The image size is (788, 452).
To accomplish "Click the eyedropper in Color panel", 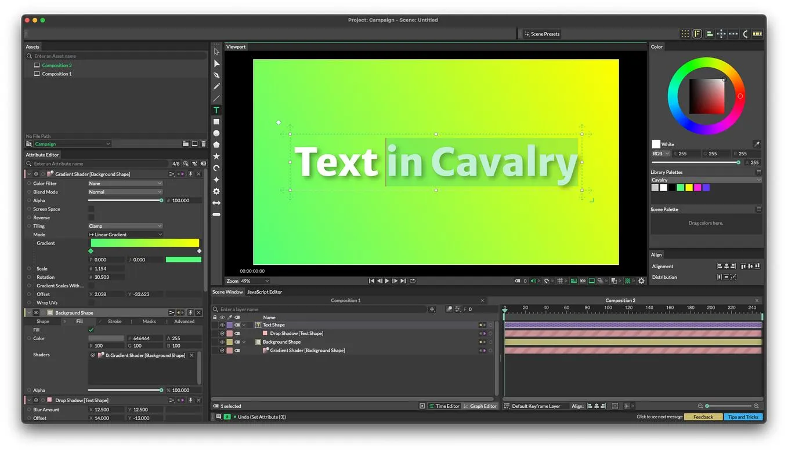I will (x=757, y=144).
